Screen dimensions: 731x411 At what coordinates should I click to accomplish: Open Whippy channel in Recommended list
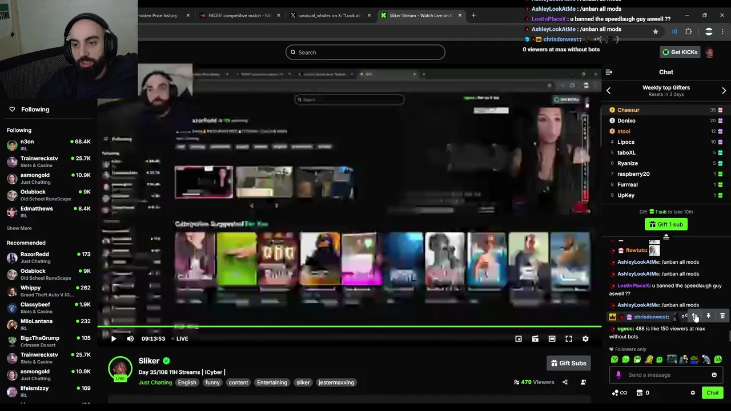coord(49,291)
